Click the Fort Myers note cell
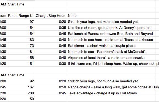This screenshot has width=159, height=102. click(x=111, y=93)
